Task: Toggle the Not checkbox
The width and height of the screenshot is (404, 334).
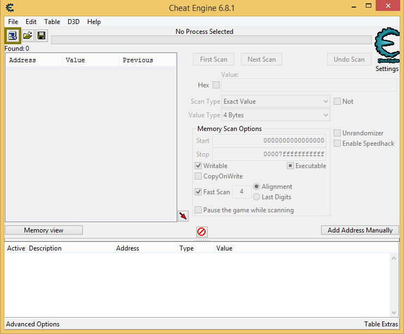Action: (337, 102)
